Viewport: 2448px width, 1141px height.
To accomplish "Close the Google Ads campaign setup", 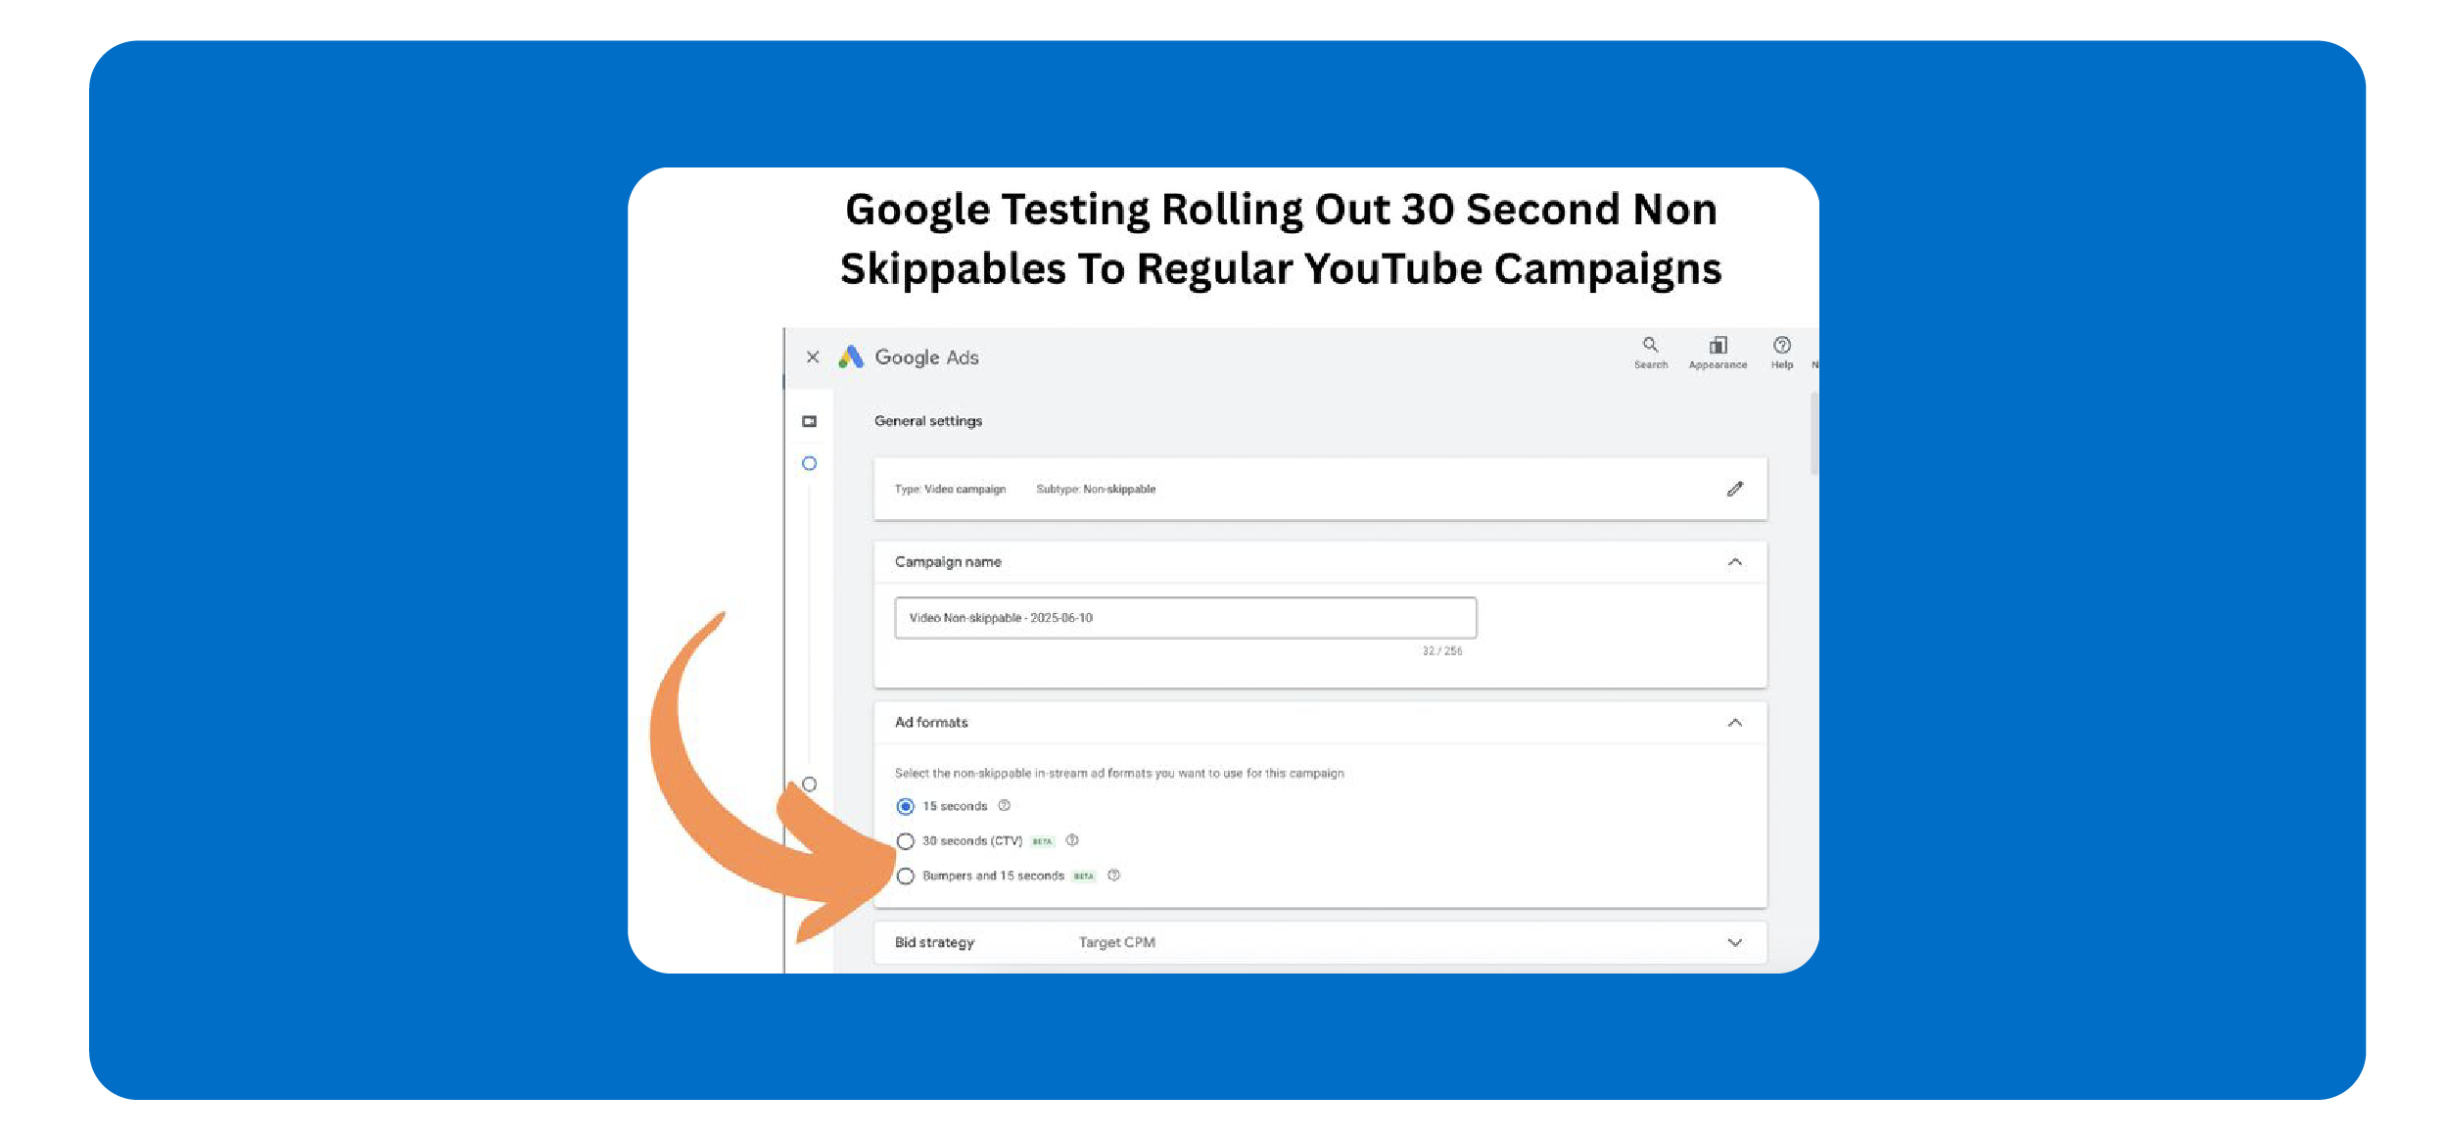I will tap(812, 357).
